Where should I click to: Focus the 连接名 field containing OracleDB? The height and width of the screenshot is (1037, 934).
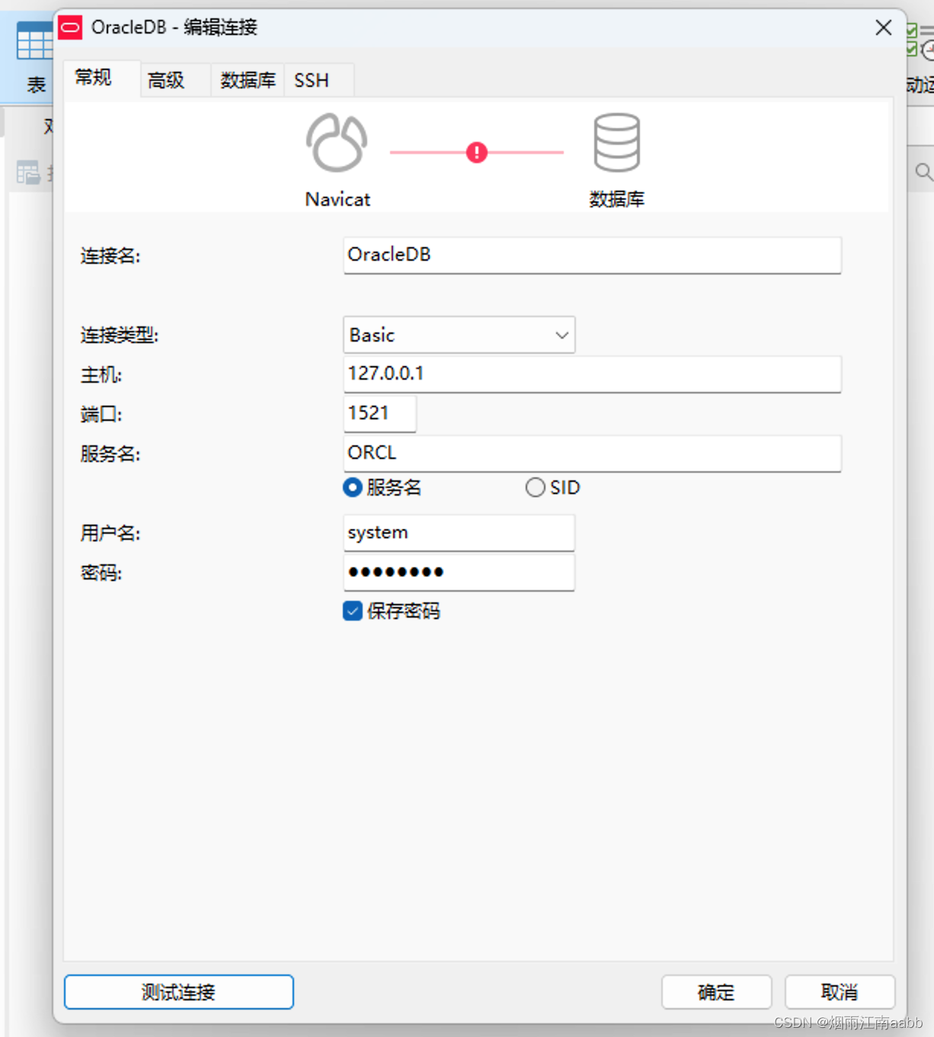(593, 255)
